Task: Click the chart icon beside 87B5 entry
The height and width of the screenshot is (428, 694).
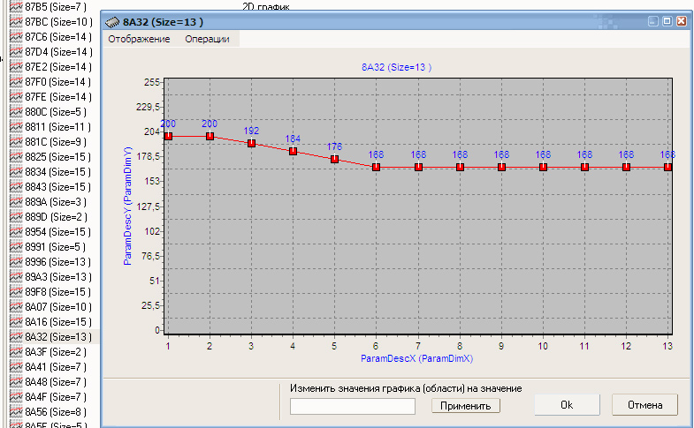Action: pyautogui.click(x=15, y=6)
